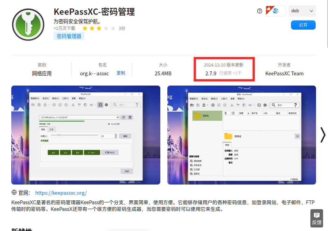
Task: Click the 打开 open button
Action: (x=303, y=25)
